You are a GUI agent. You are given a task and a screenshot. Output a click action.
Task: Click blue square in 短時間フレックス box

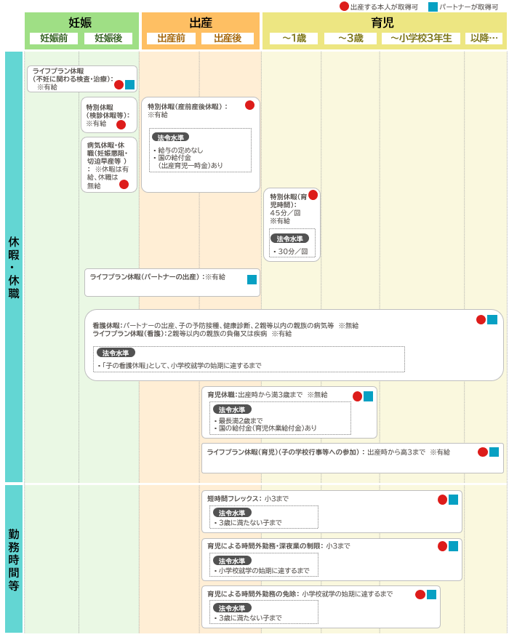pyautogui.click(x=454, y=500)
